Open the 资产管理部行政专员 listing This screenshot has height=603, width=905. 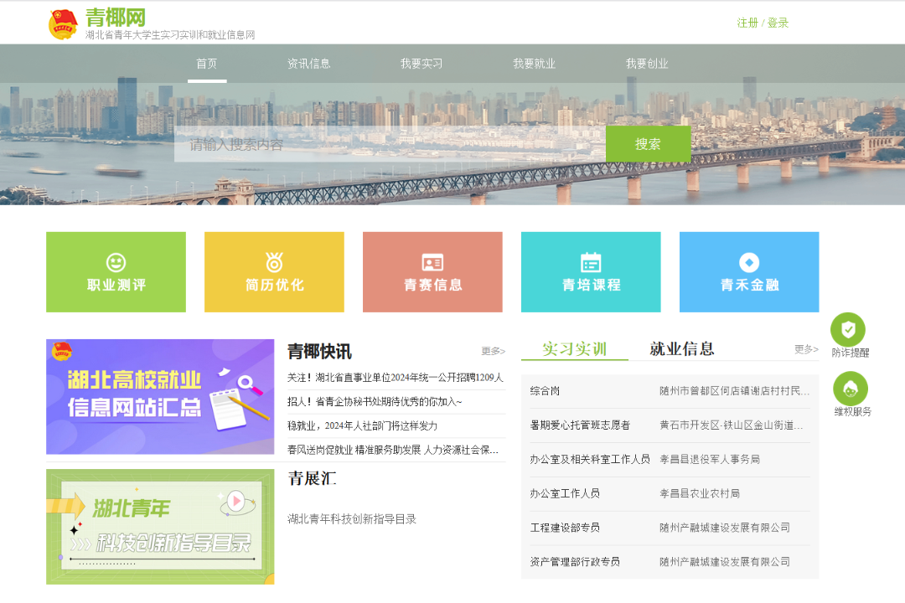575,561
